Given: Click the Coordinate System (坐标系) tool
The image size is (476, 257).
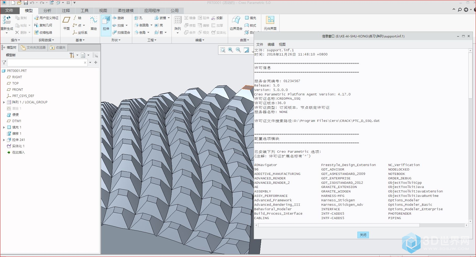Looking at the screenshot, I should click(x=80, y=32).
